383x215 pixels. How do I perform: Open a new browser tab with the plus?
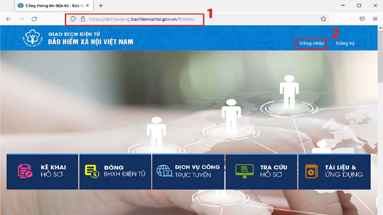point(101,5)
